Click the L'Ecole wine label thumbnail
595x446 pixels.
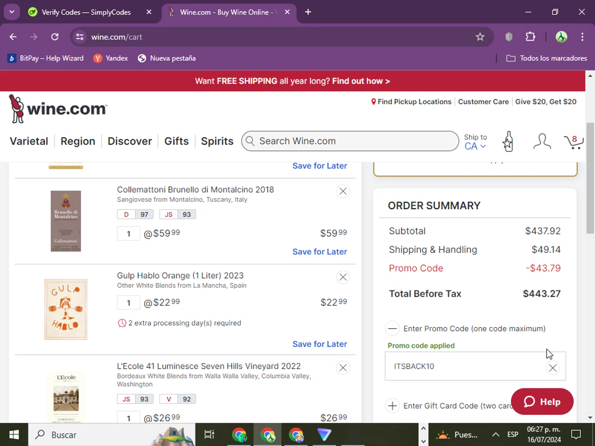66,396
